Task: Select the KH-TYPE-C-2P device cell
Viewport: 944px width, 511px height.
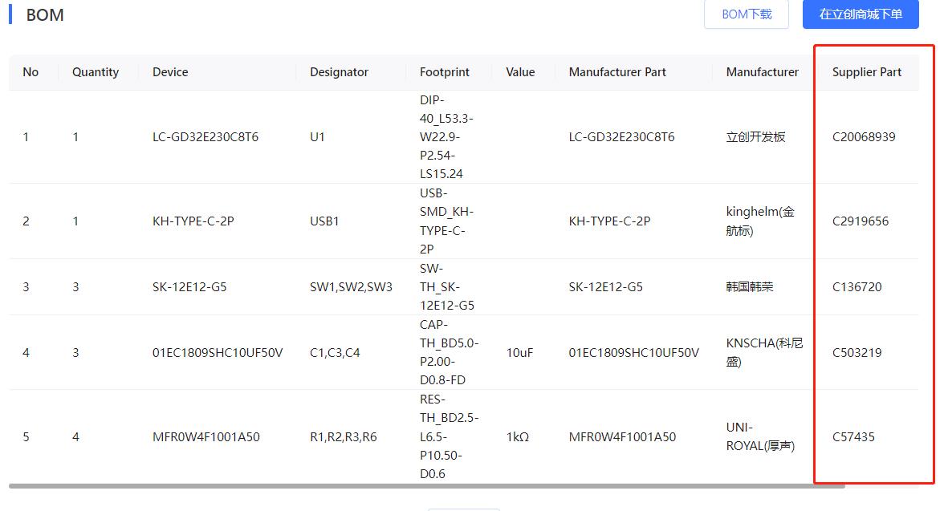Action: [193, 221]
